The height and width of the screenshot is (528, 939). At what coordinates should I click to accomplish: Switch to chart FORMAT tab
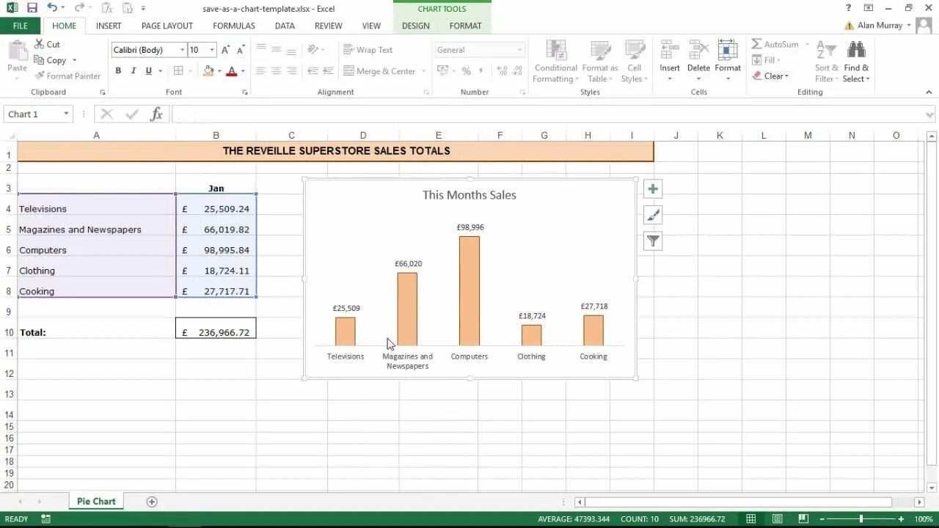pos(466,26)
